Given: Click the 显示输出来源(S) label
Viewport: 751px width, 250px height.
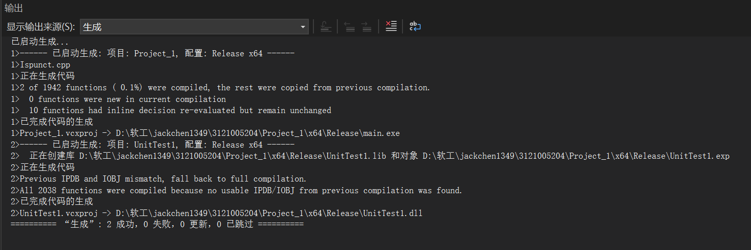Looking at the screenshot, I should (x=40, y=27).
